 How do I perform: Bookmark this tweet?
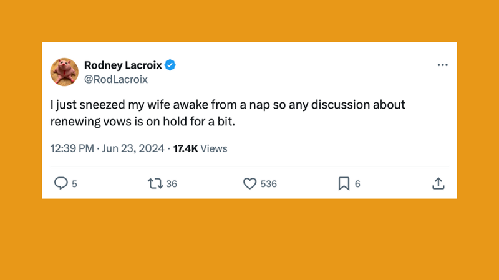coord(344,183)
